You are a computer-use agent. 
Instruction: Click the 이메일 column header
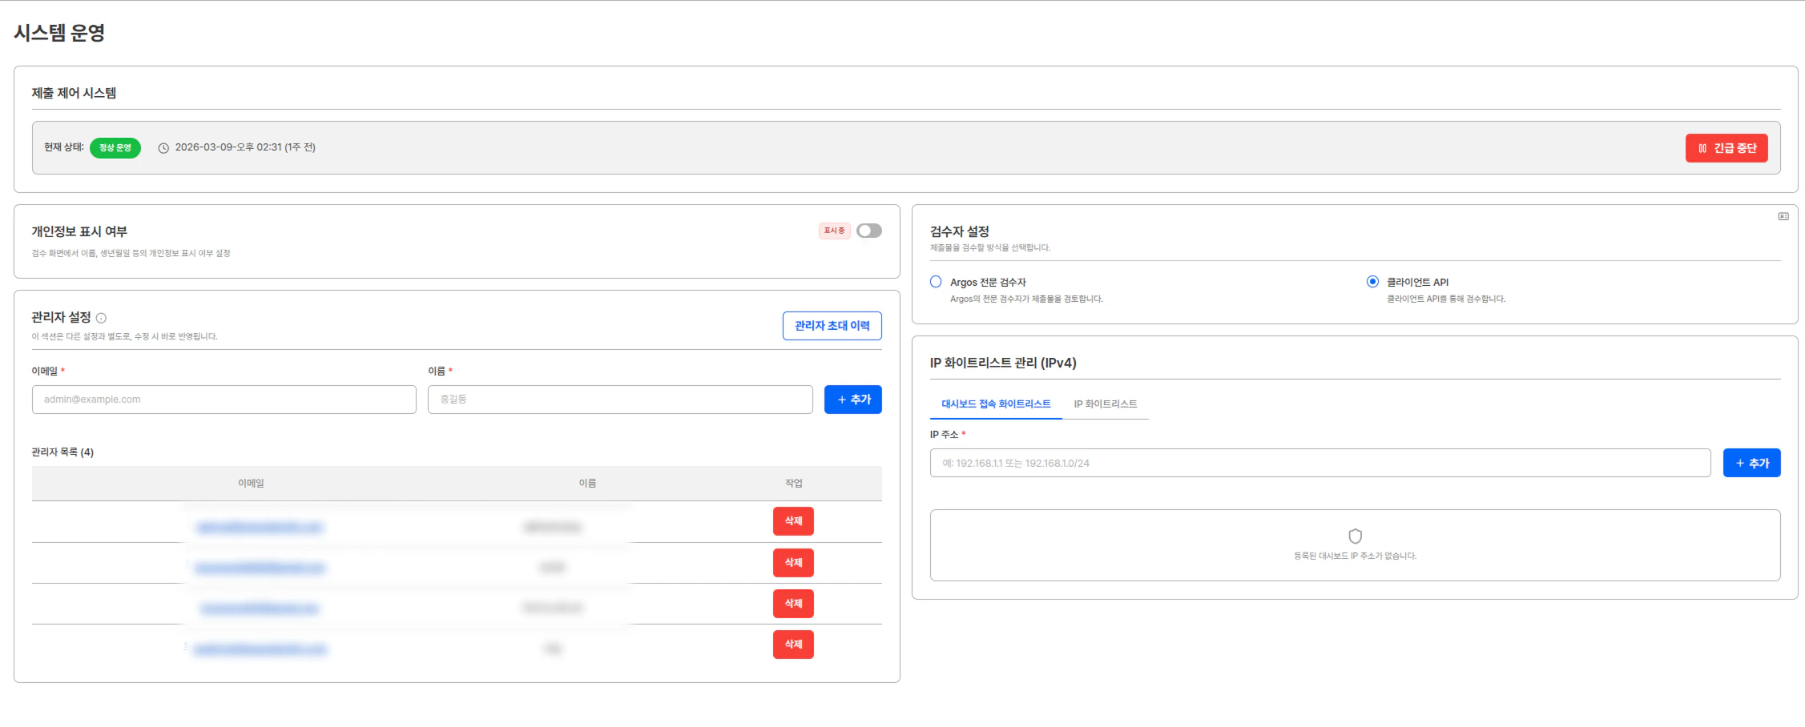coord(251,484)
